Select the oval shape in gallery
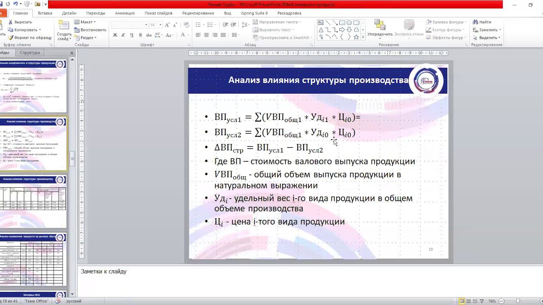 (x=349, y=23)
